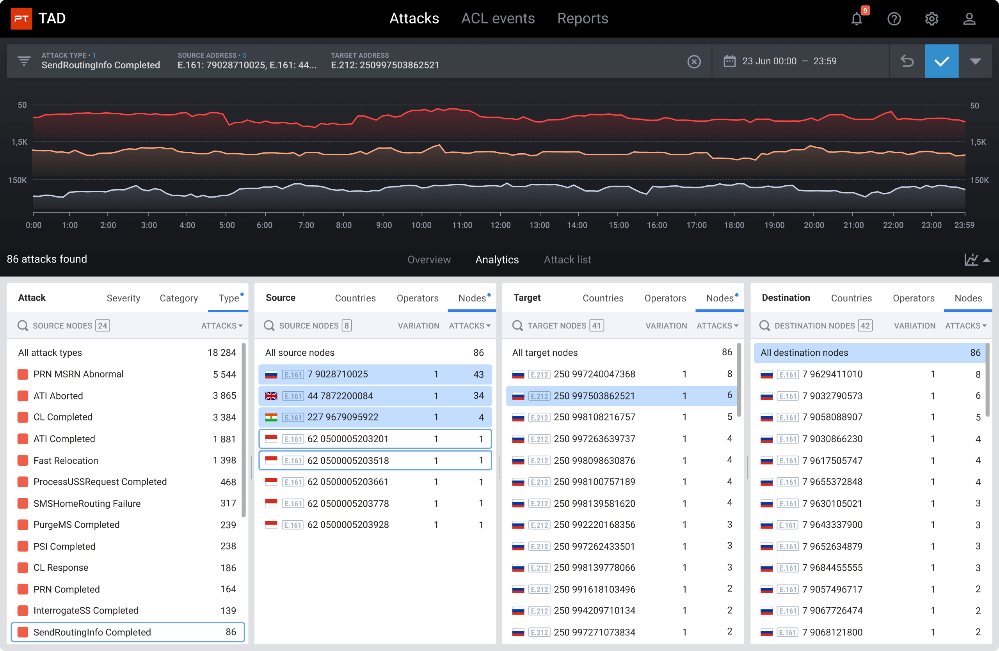The height and width of the screenshot is (651, 999).
Task: Click the undo filter arrow icon
Action: (x=907, y=61)
